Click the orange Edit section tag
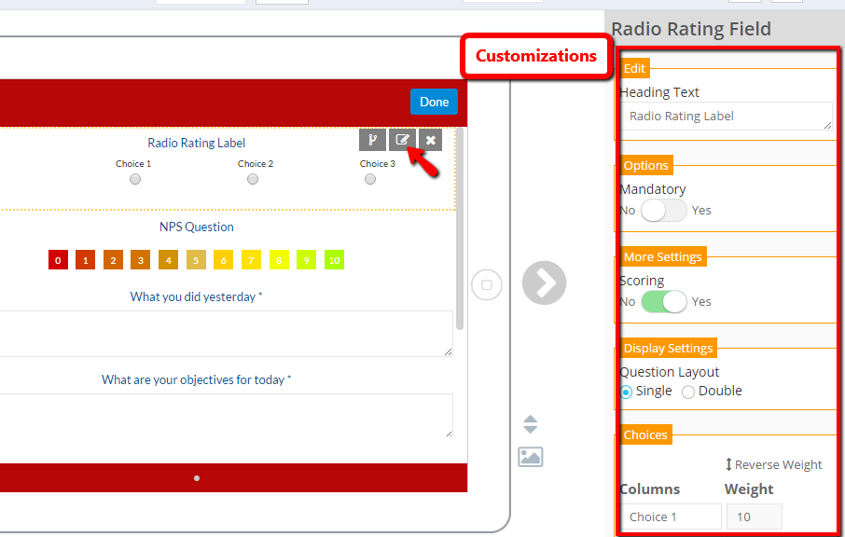Viewport: 845px width, 537px height. click(634, 68)
